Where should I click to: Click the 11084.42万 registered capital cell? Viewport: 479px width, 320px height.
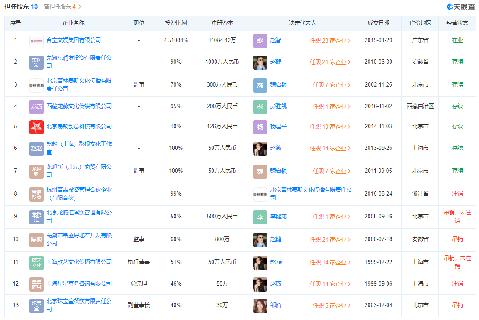[x=222, y=40]
